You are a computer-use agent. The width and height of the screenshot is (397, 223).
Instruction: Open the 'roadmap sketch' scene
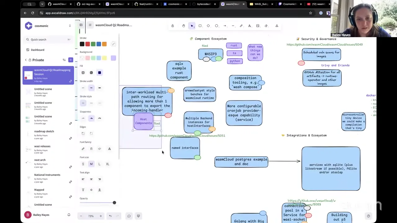click(x=48, y=135)
